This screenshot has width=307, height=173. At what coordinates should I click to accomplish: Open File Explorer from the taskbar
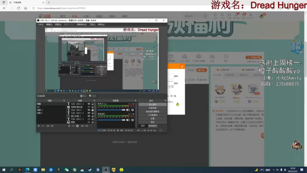click(43, 170)
